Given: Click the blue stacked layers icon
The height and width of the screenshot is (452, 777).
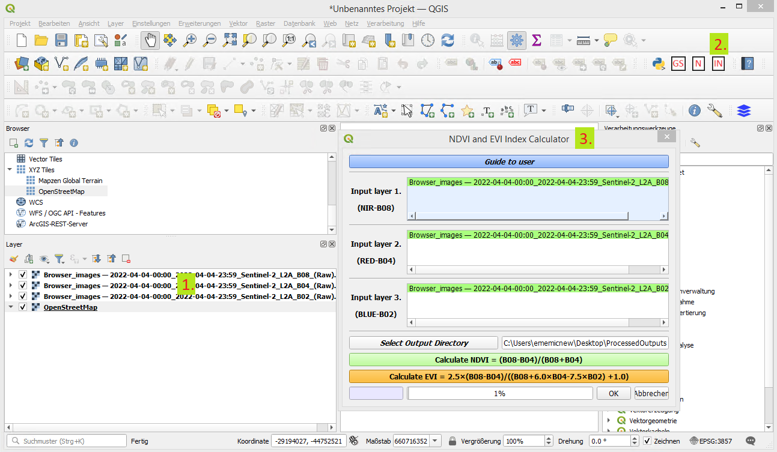Looking at the screenshot, I should point(744,110).
